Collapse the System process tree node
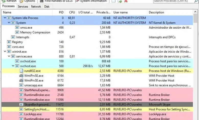 click(x=9, y=23)
